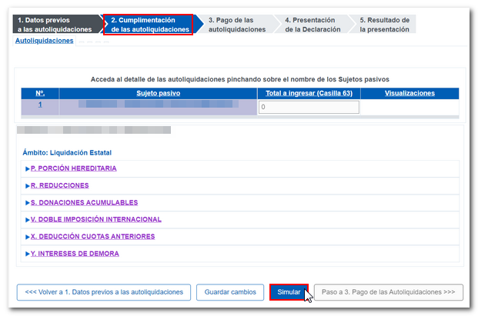Go to step 3 Pago de las autoliquidaciones
Screen dimensions: 478x316
237,25
